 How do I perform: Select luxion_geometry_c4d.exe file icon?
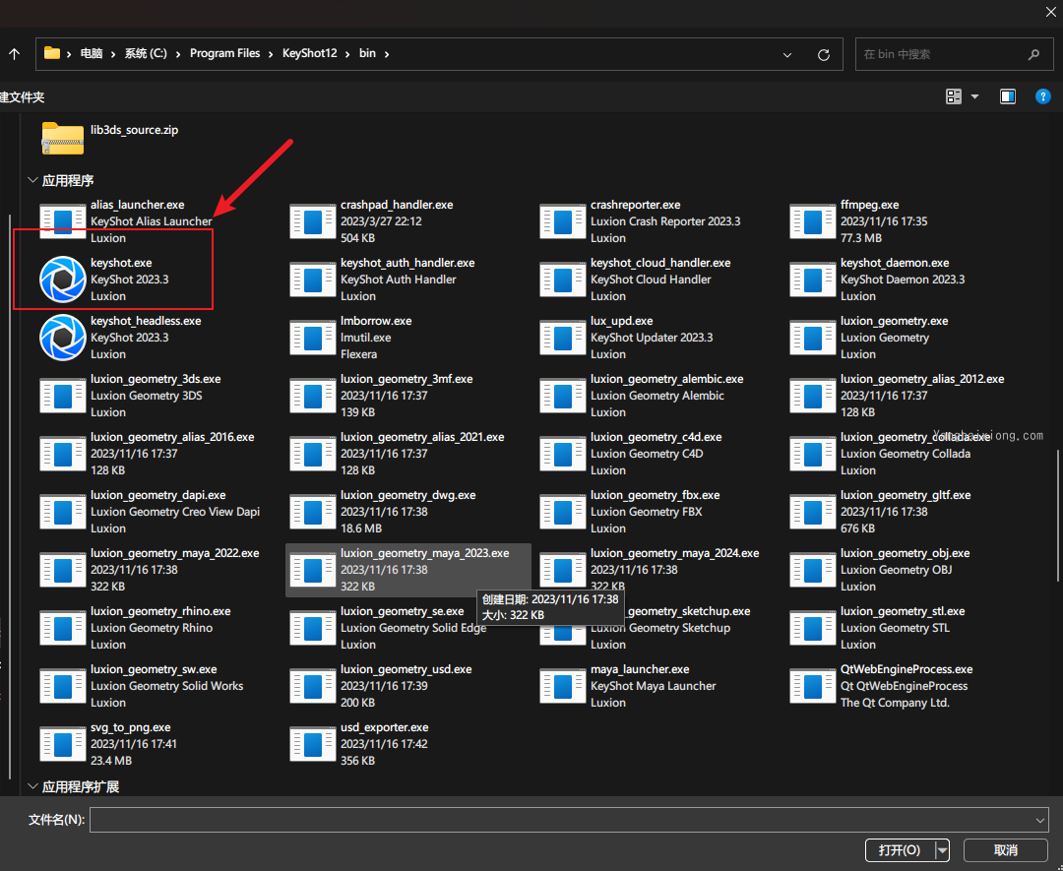click(x=563, y=454)
